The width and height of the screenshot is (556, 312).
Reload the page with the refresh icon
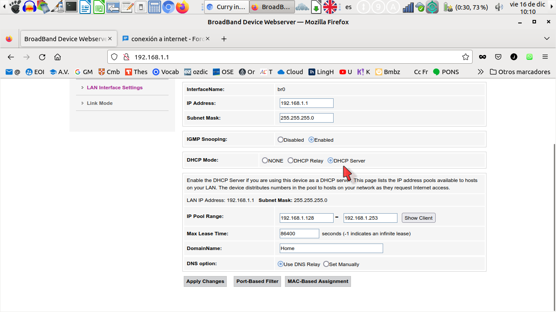pyautogui.click(x=42, y=57)
